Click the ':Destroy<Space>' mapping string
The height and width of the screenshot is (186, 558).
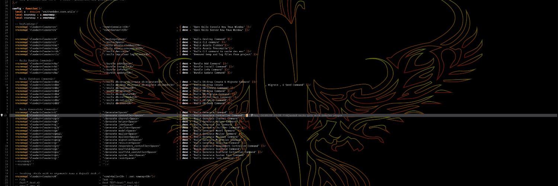[115, 39]
